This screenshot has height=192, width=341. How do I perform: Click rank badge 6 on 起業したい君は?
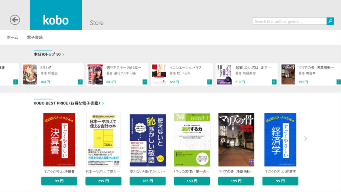coord(274,82)
